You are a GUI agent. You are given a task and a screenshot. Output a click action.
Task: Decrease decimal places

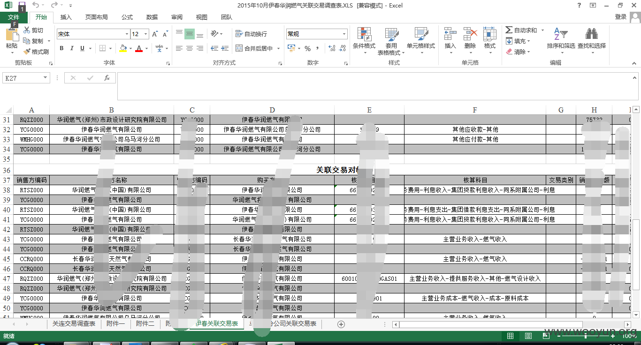pos(343,48)
